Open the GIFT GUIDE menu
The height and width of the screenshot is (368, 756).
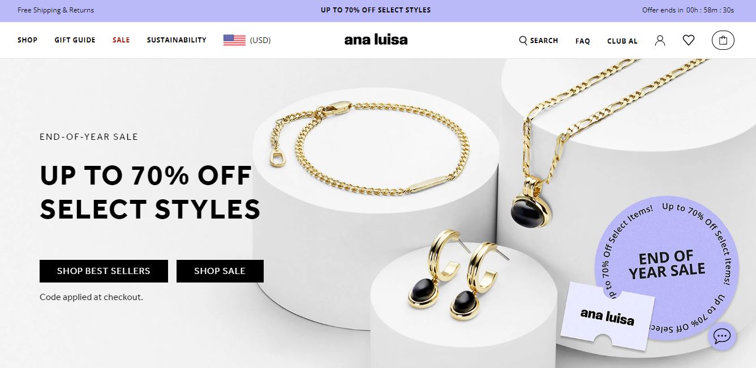(75, 40)
